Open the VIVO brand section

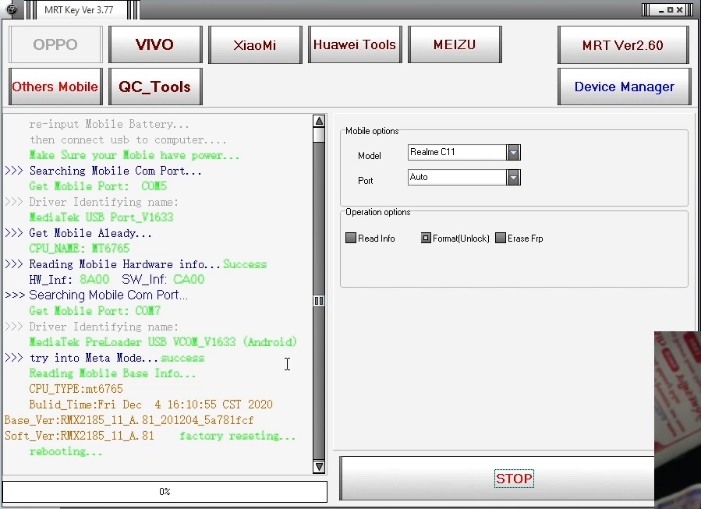click(155, 44)
